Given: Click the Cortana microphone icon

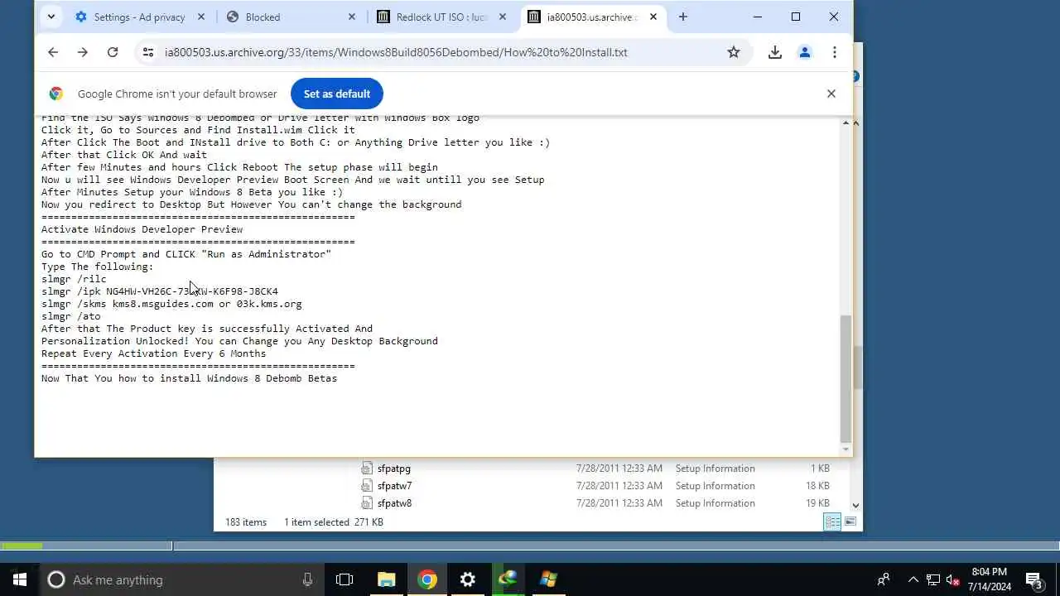Looking at the screenshot, I should point(307,579).
